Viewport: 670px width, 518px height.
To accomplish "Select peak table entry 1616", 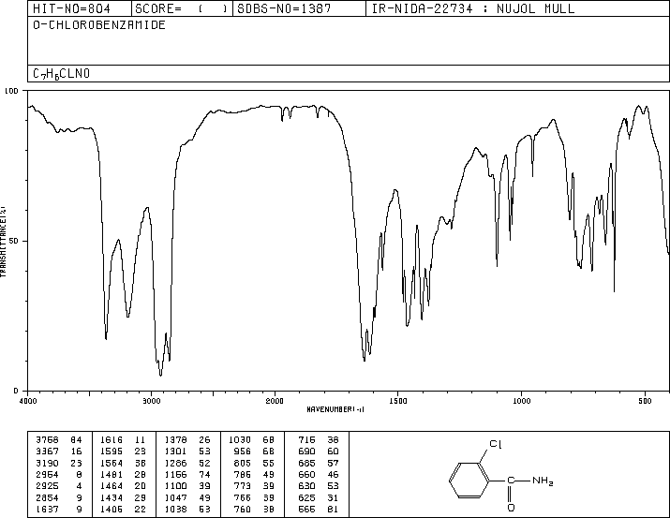I will 123,440.
